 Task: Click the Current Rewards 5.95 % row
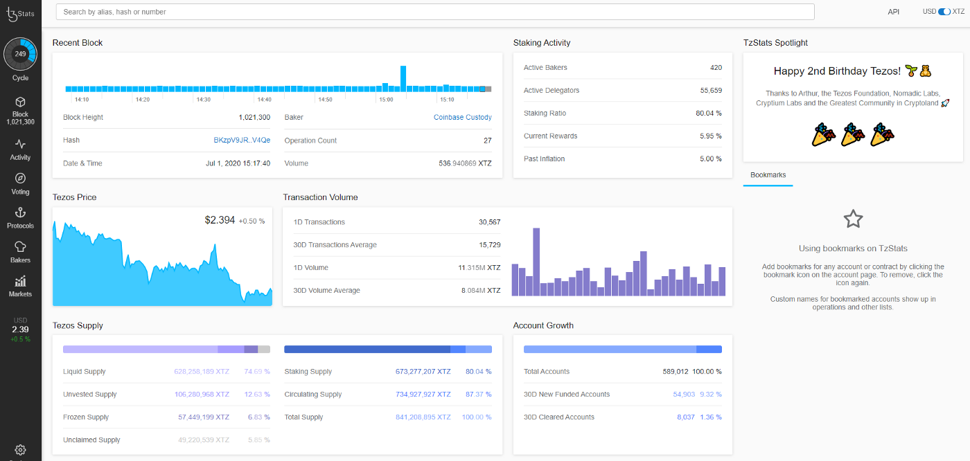tap(623, 136)
